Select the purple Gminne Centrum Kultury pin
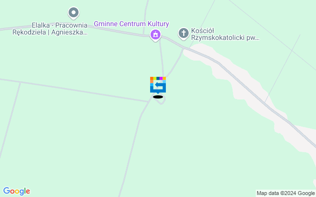Viewport: 316px width, 197px height. point(156,35)
